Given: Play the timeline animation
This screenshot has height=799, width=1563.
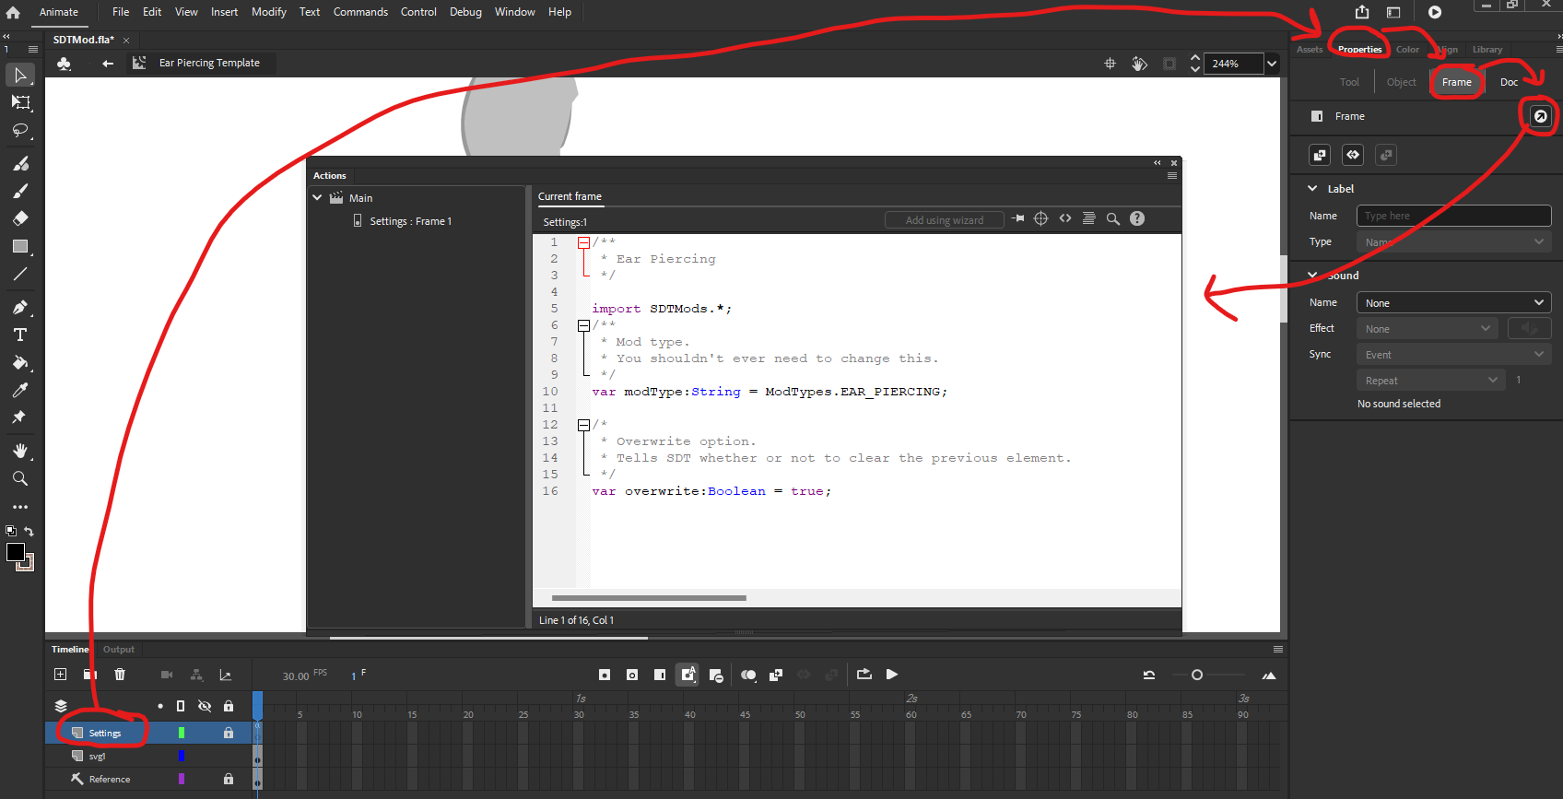Looking at the screenshot, I should (892, 675).
